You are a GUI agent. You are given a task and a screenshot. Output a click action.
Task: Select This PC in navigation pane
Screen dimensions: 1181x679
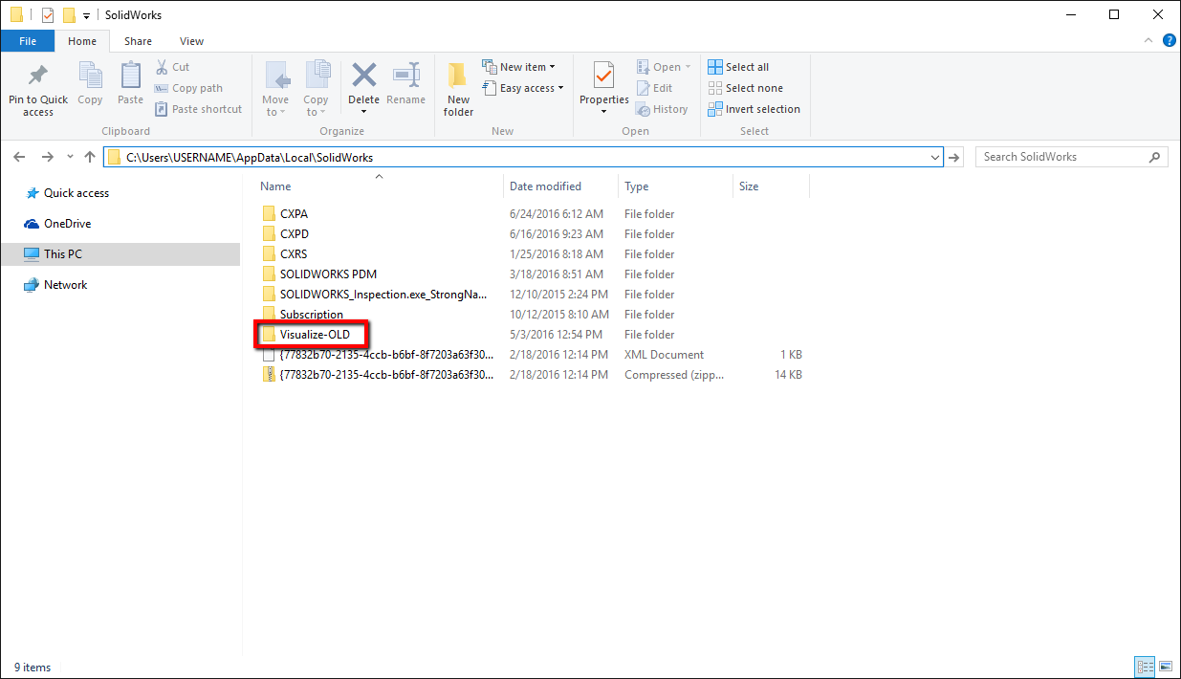(x=120, y=254)
